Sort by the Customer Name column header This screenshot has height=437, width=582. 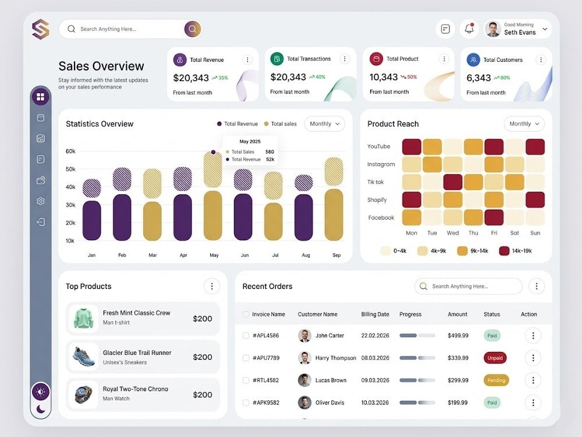click(x=318, y=315)
